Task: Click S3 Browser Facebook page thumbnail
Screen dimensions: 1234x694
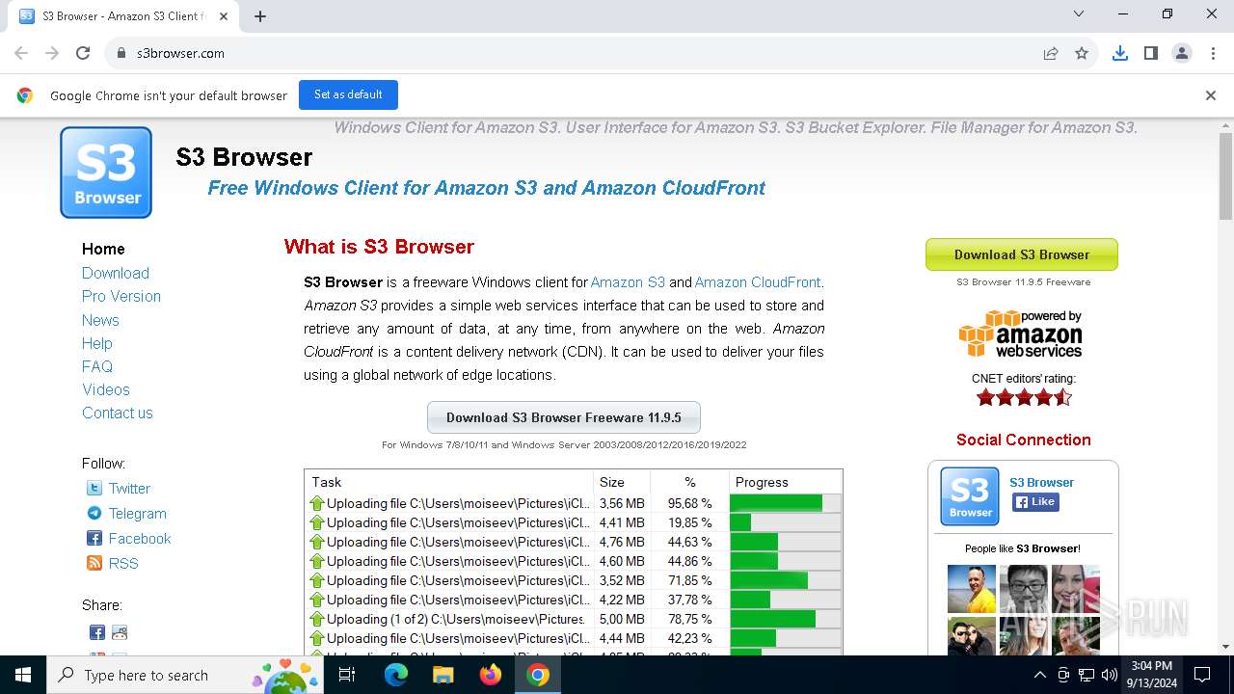Action: pyautogui.click(x=970, y=496)
